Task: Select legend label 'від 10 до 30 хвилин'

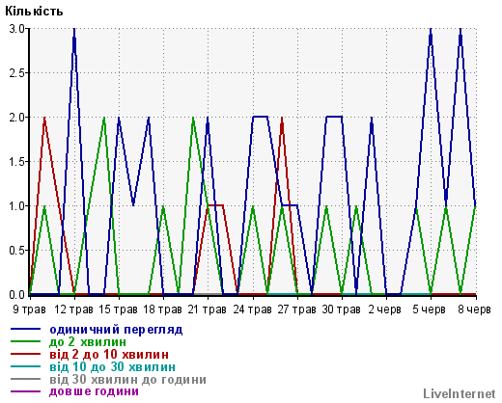Action: (112, 367)
